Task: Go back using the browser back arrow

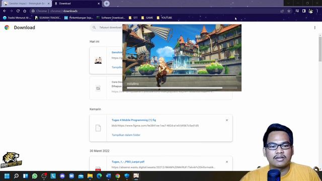Action: tap(5, 11)
